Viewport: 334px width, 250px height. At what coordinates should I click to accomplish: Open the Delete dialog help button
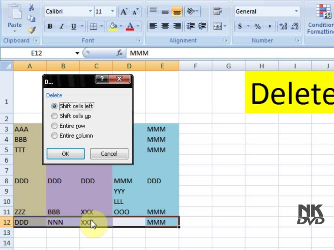click(x=102, y=79)
